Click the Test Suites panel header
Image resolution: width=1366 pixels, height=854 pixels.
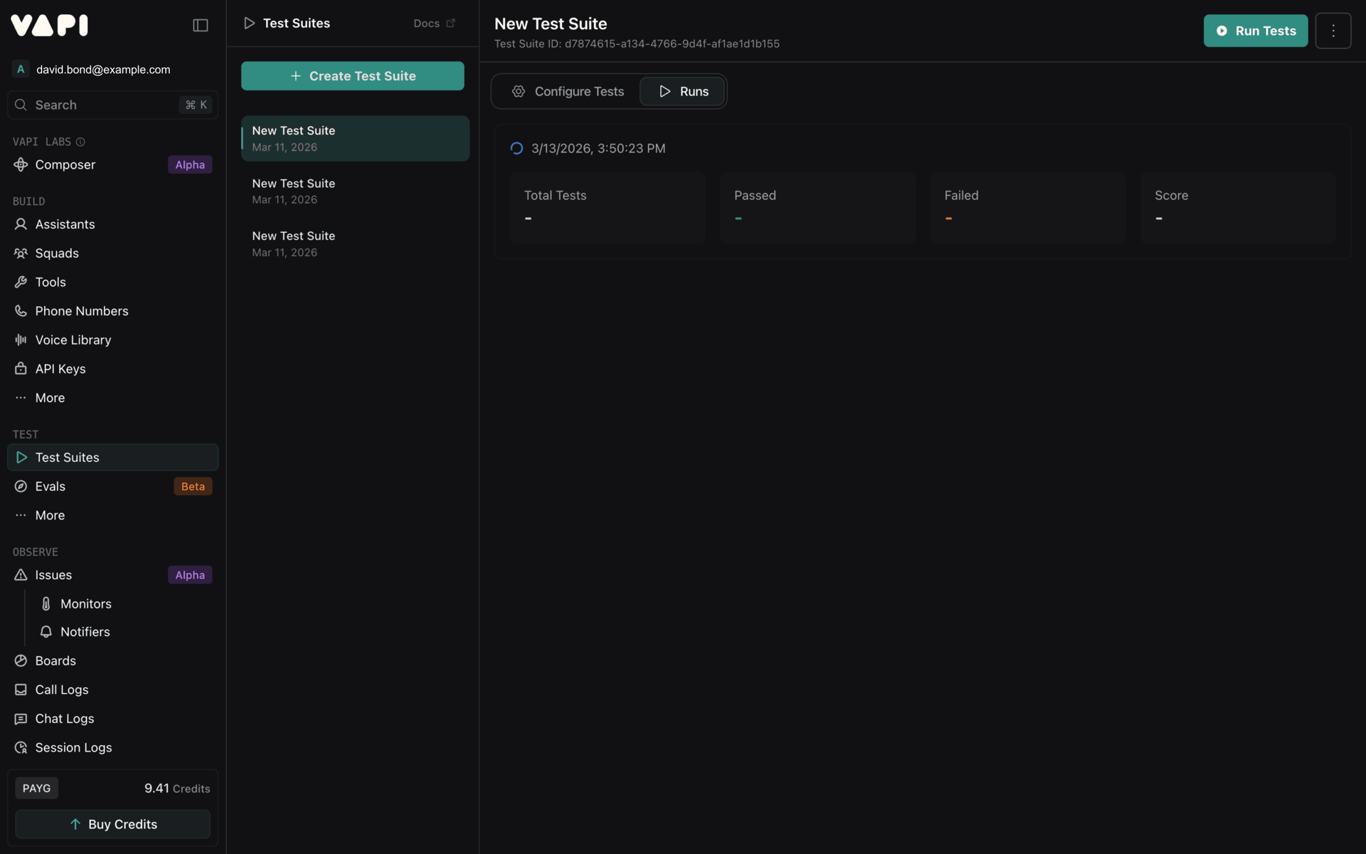coord(287,23)
